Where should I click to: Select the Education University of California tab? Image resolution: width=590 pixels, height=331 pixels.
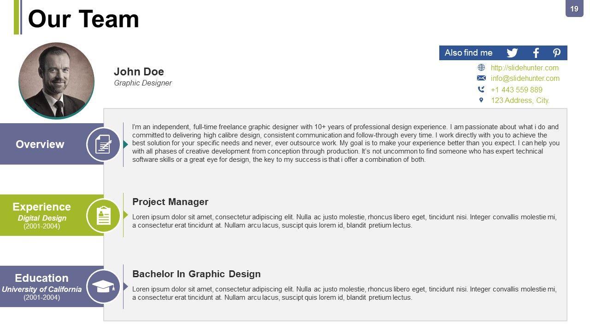pos(42,287)
